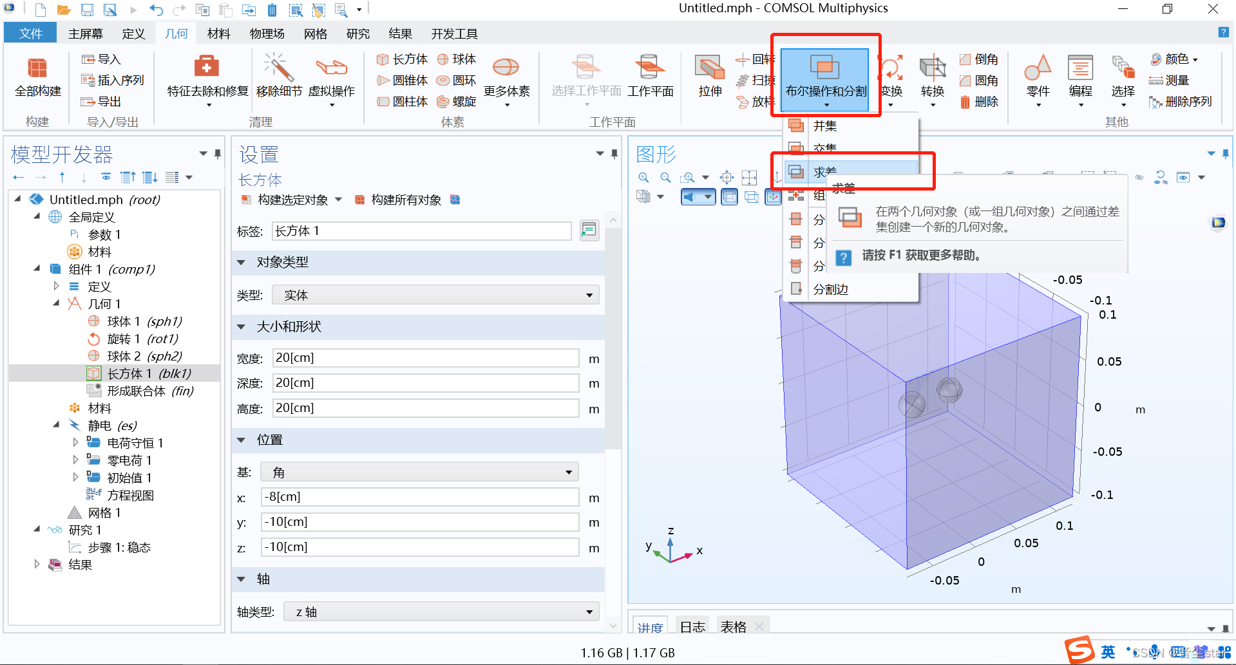Add a Sphere (球体) primitive
This screenshot has width=1236, height=665.
pos(457,59)
